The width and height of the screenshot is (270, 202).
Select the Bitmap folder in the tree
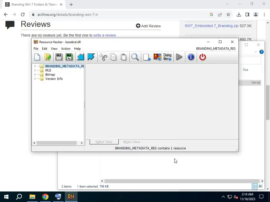tap(50, 74)
